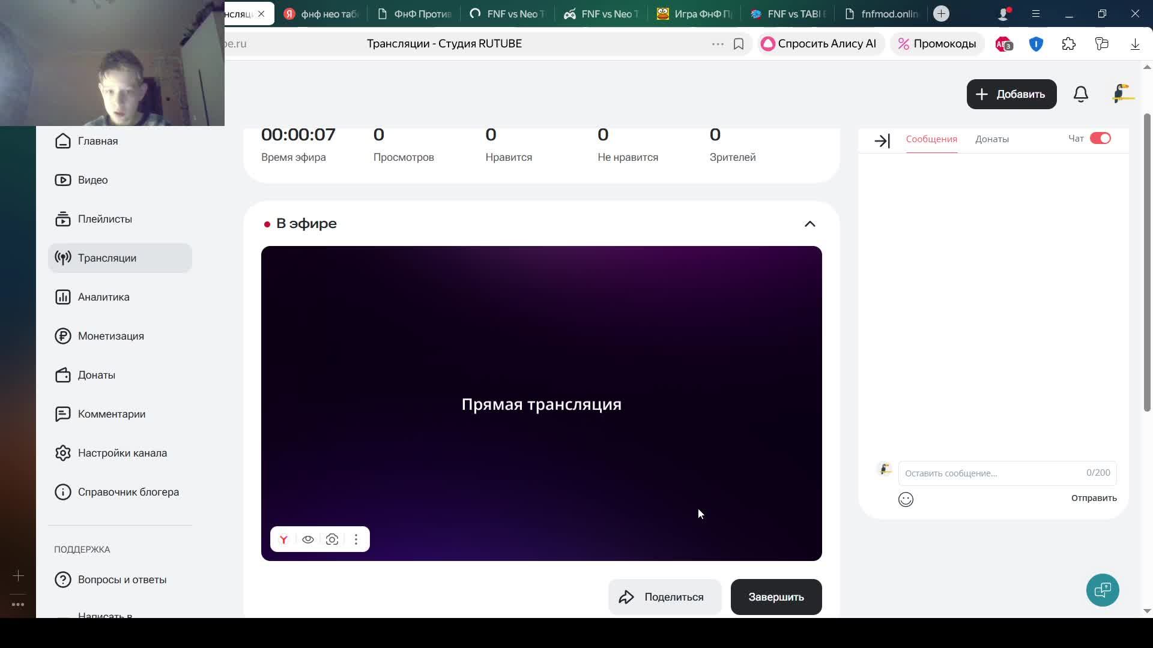1153x648 pixels.
Task: Click the screenshot camera icon on the player
Action: 332,539
